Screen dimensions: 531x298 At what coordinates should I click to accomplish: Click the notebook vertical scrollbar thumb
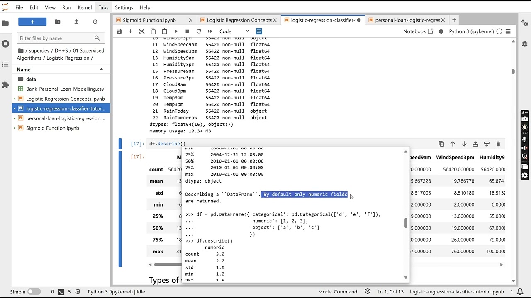tap(513, 72)
